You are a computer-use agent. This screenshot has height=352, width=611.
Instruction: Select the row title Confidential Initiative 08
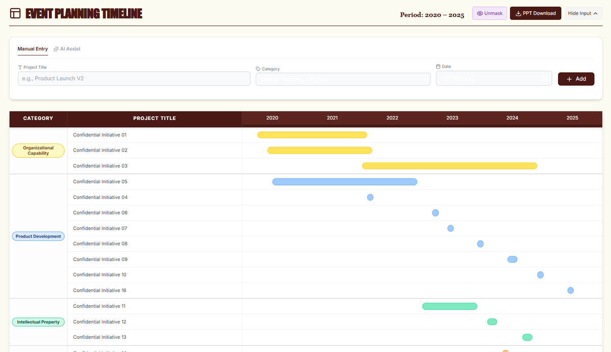[x=100, y=244]
